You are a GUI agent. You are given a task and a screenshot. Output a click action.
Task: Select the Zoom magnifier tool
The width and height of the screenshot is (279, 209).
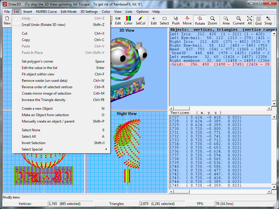212,21
